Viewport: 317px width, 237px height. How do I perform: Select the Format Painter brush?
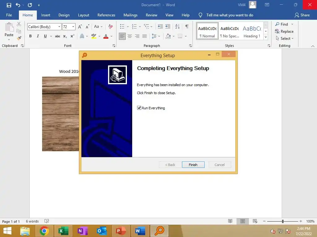[19, 38]
